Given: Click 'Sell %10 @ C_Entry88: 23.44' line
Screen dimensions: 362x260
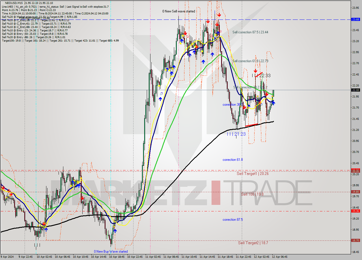Looking at the screenshot, I should (36, 27).
